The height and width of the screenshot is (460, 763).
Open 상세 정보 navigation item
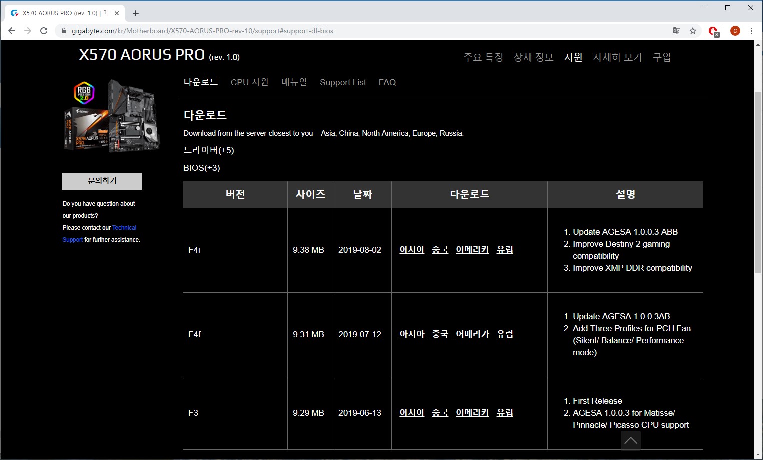[534, 57]
